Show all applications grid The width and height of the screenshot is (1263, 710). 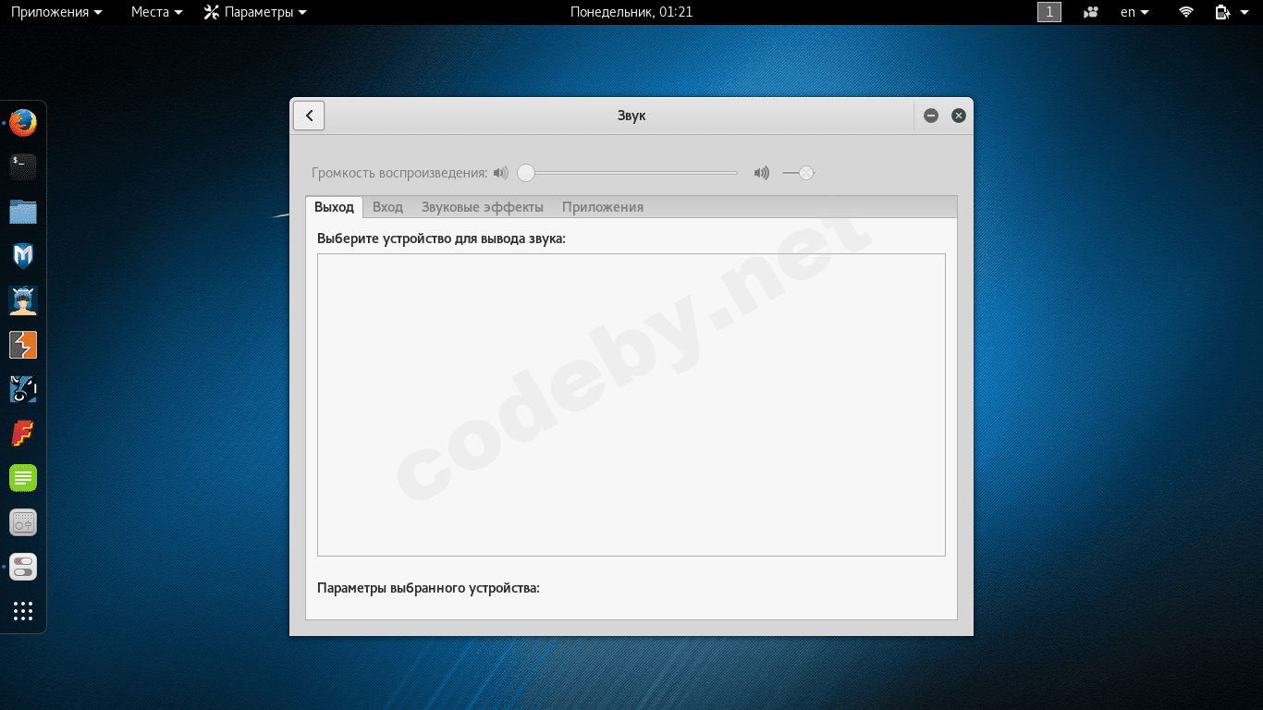pyautogui.click(x=23, y=611)
